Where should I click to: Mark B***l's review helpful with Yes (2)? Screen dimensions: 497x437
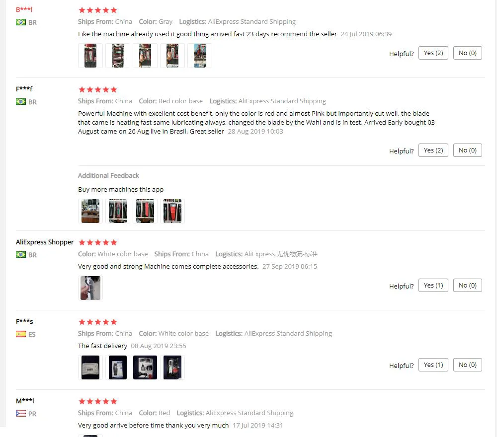pyautogui.click(x=433, y=53)
